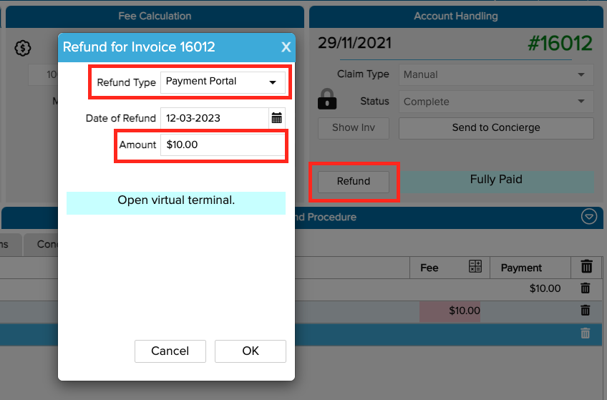The width and height of the screenshot is (607, 400).
Task: Collapse the Procedure panel with circled arrow
Action: tap(589, 217)
